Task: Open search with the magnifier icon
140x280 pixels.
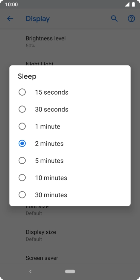Action: 114,19
